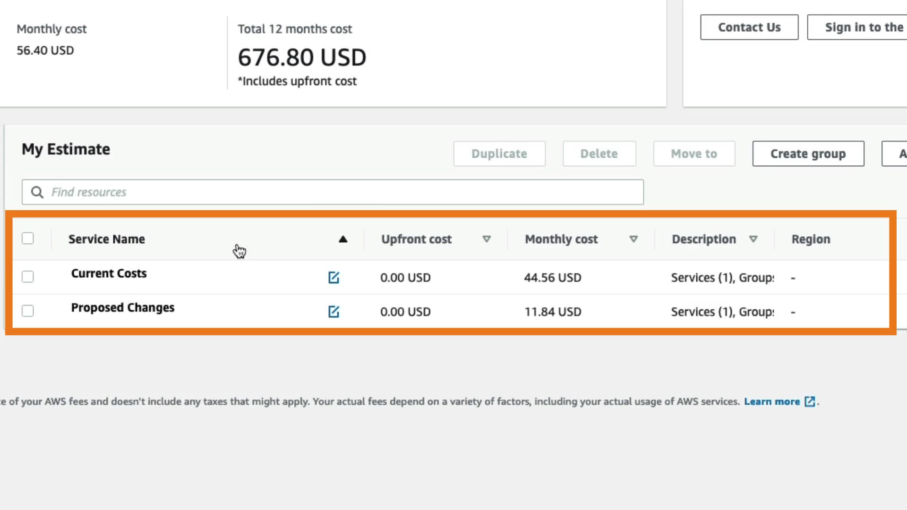Open the Current Costs group name
Screen dimensions: 907x510
click(x=109, y=273)
